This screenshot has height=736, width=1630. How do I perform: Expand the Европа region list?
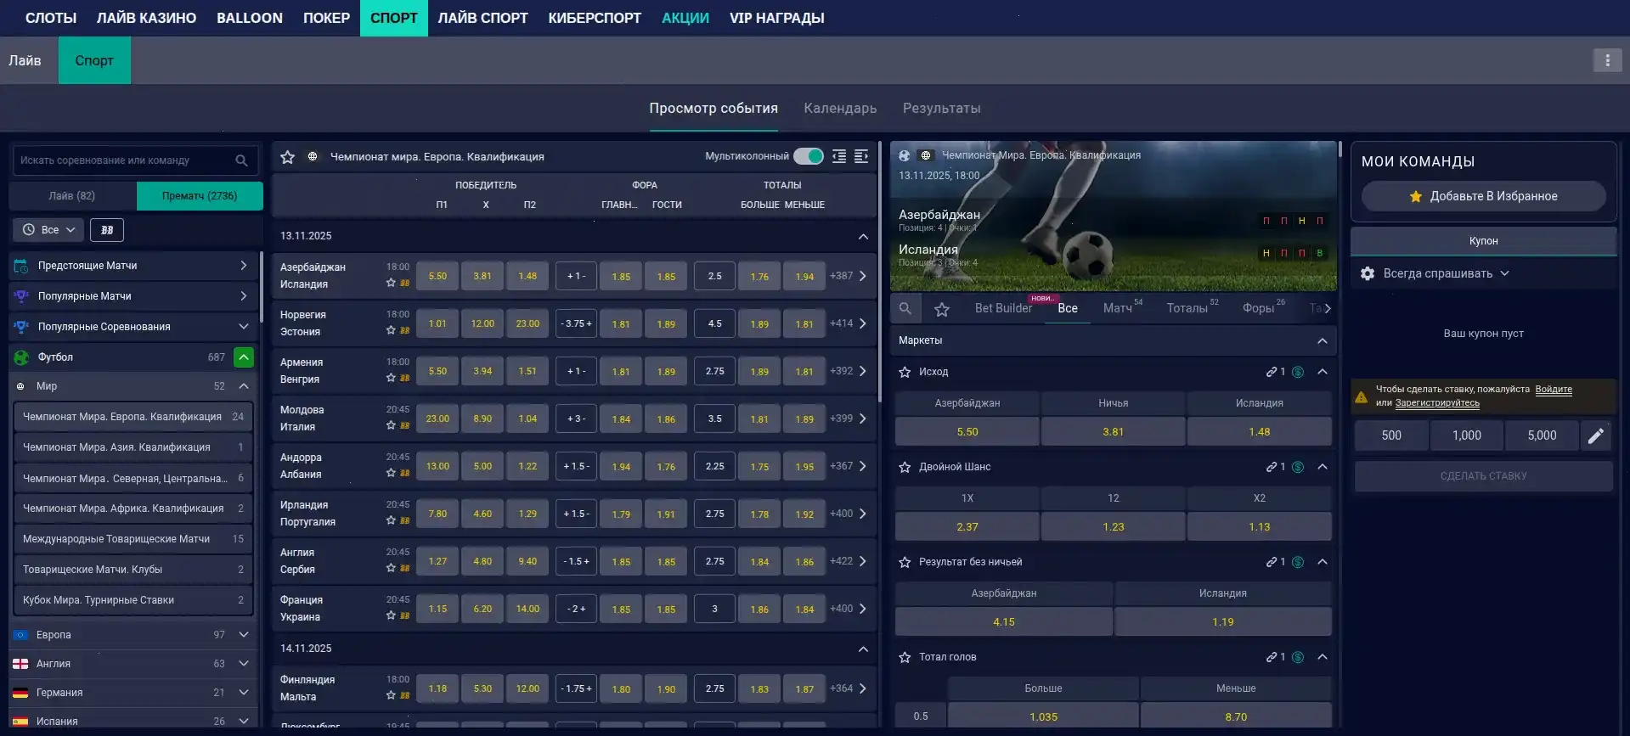tap(243, 635)
